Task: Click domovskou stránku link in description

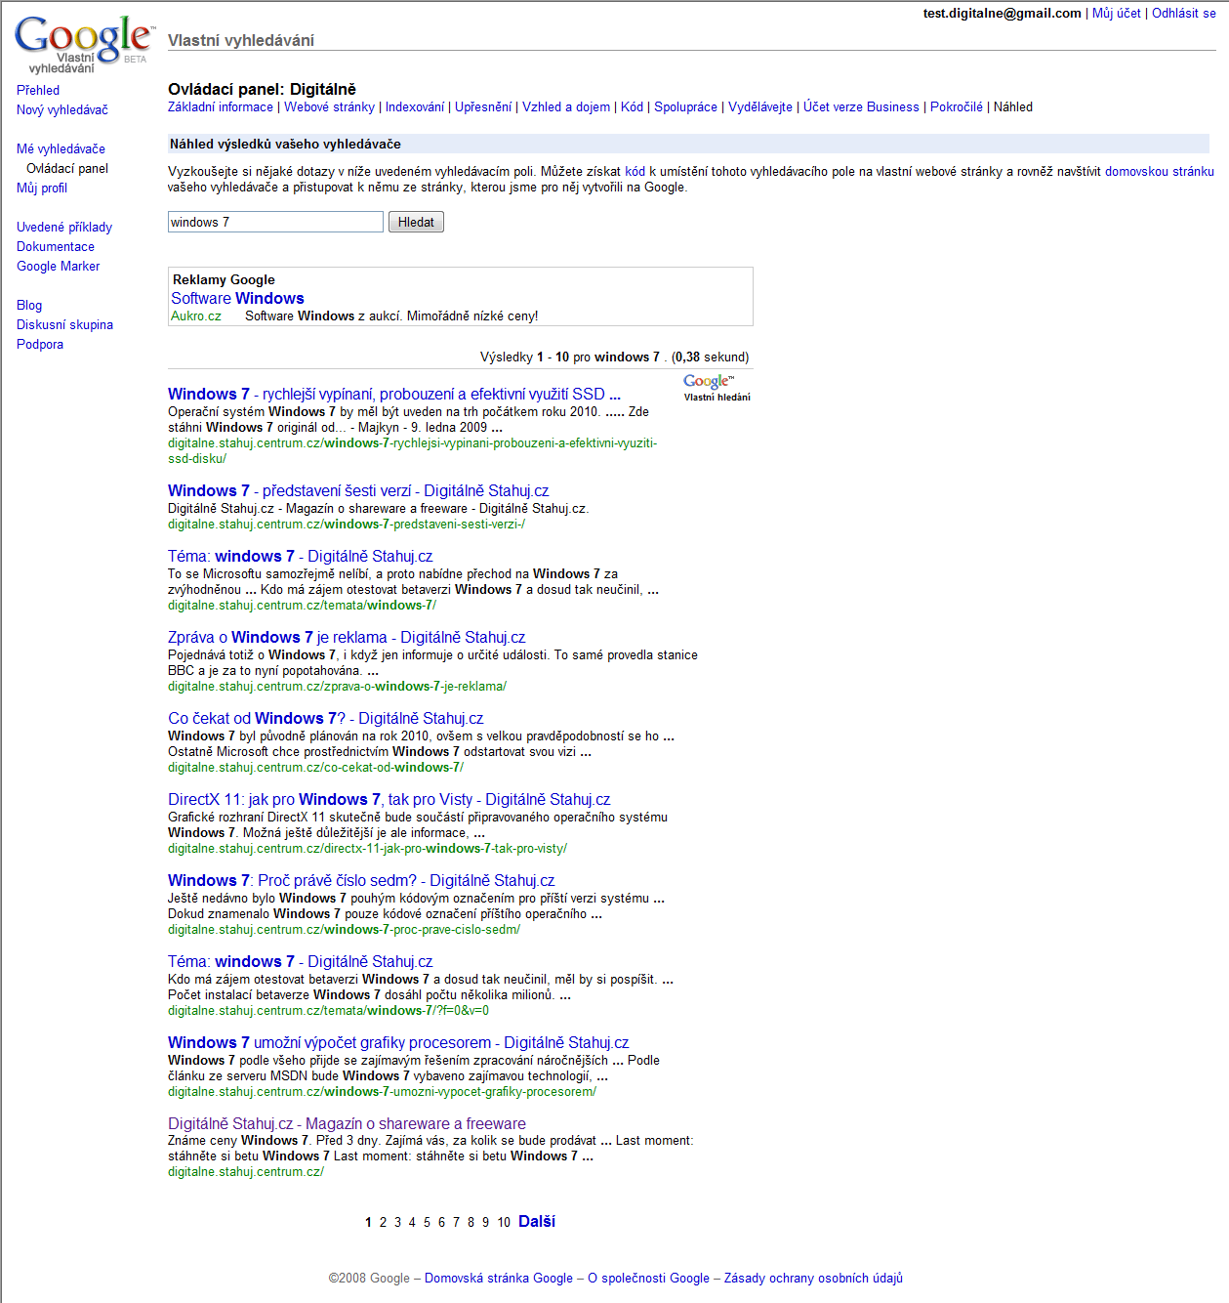Action: pos(1160,171)
